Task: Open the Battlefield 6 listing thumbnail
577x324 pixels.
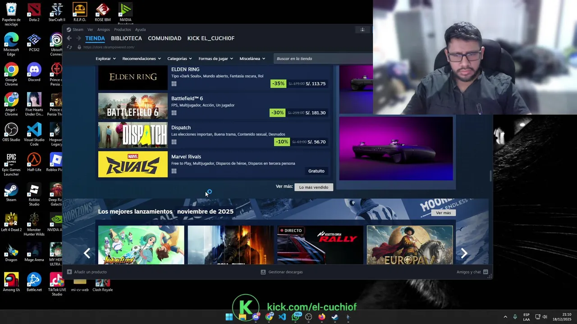Action: 133,106
